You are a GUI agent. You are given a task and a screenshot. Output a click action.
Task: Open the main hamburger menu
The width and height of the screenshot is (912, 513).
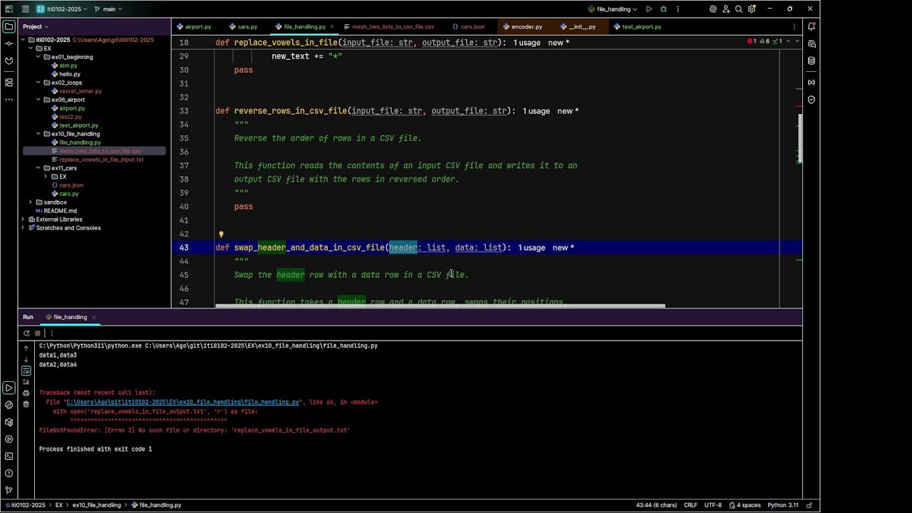coord(26,9)
